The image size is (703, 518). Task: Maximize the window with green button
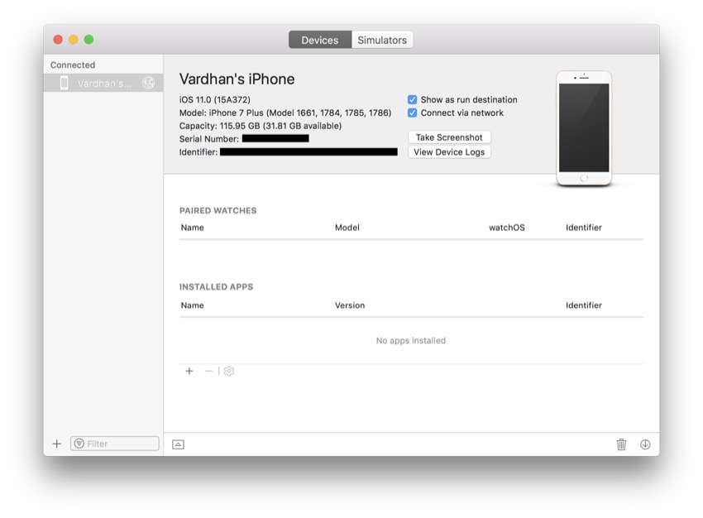point(88,40)
